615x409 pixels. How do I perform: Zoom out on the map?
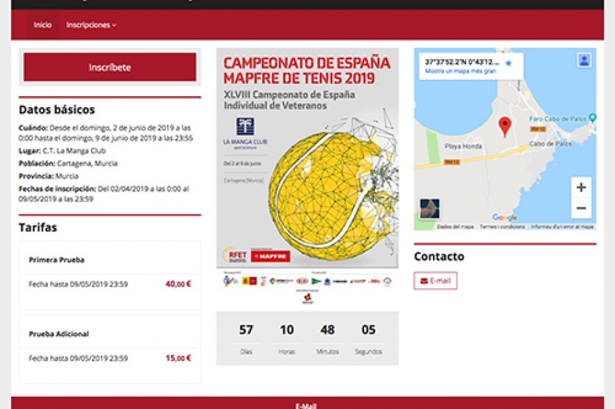[x=581, y=208]
